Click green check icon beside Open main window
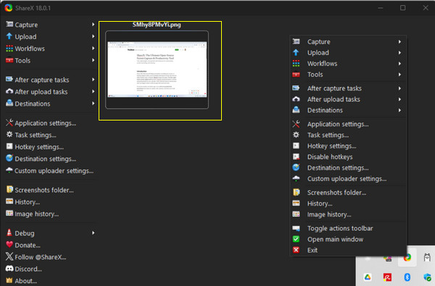Screen dimensions: 435x286 [296, 239]
